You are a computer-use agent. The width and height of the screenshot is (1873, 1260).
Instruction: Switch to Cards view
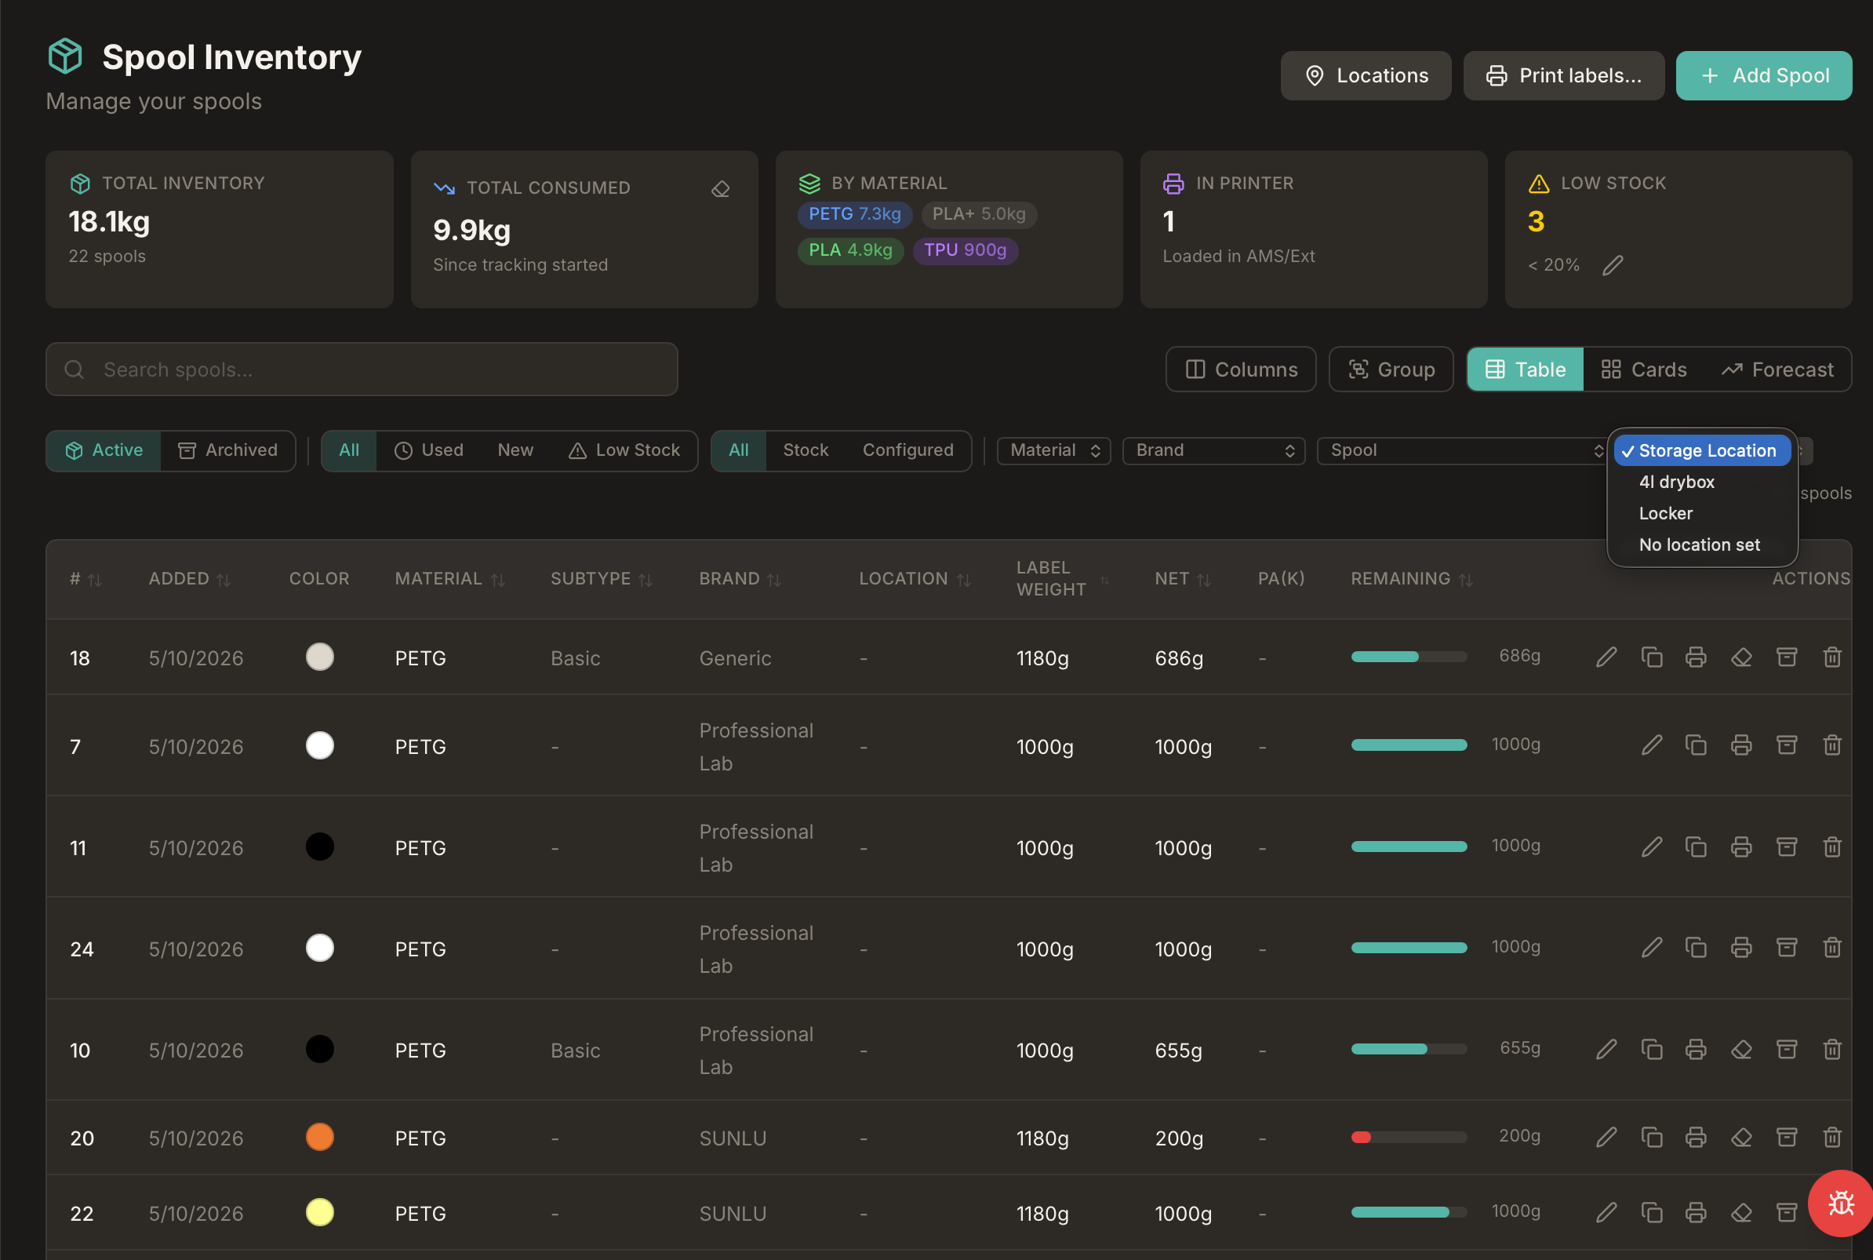tap(1643, 370)
